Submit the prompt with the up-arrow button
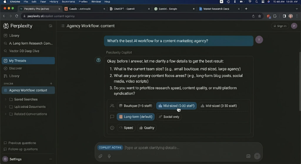Viewport: 301px width, 164px height. [257, 156]
